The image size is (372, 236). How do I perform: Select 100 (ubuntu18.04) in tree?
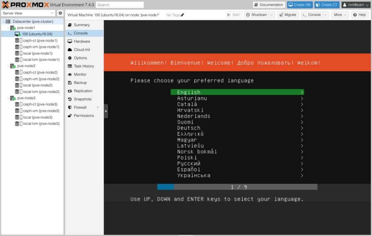pos(32,34)
